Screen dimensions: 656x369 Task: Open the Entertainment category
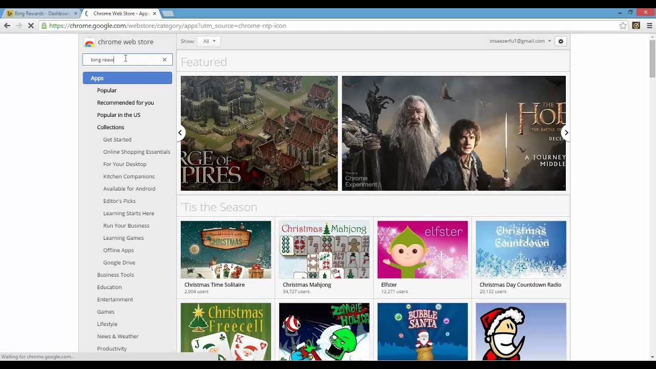(115, 299)
